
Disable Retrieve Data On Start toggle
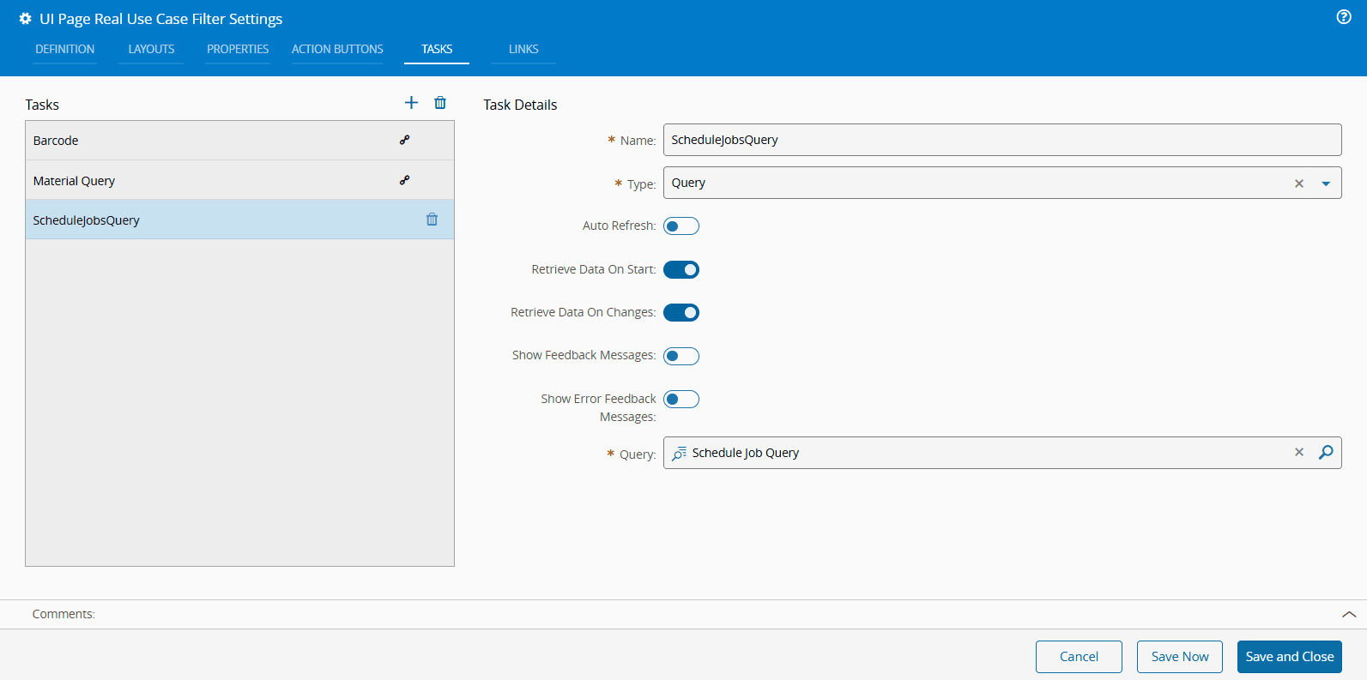tap(681, 270)
